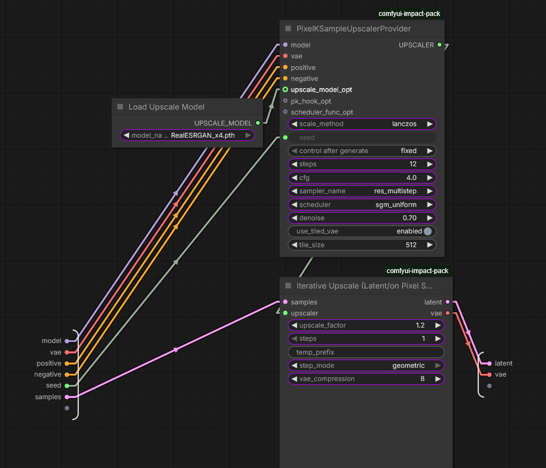546x468 pixels.
Task: Click the upscaler input socket on Iterative Upscale
Action: [285, 313]
